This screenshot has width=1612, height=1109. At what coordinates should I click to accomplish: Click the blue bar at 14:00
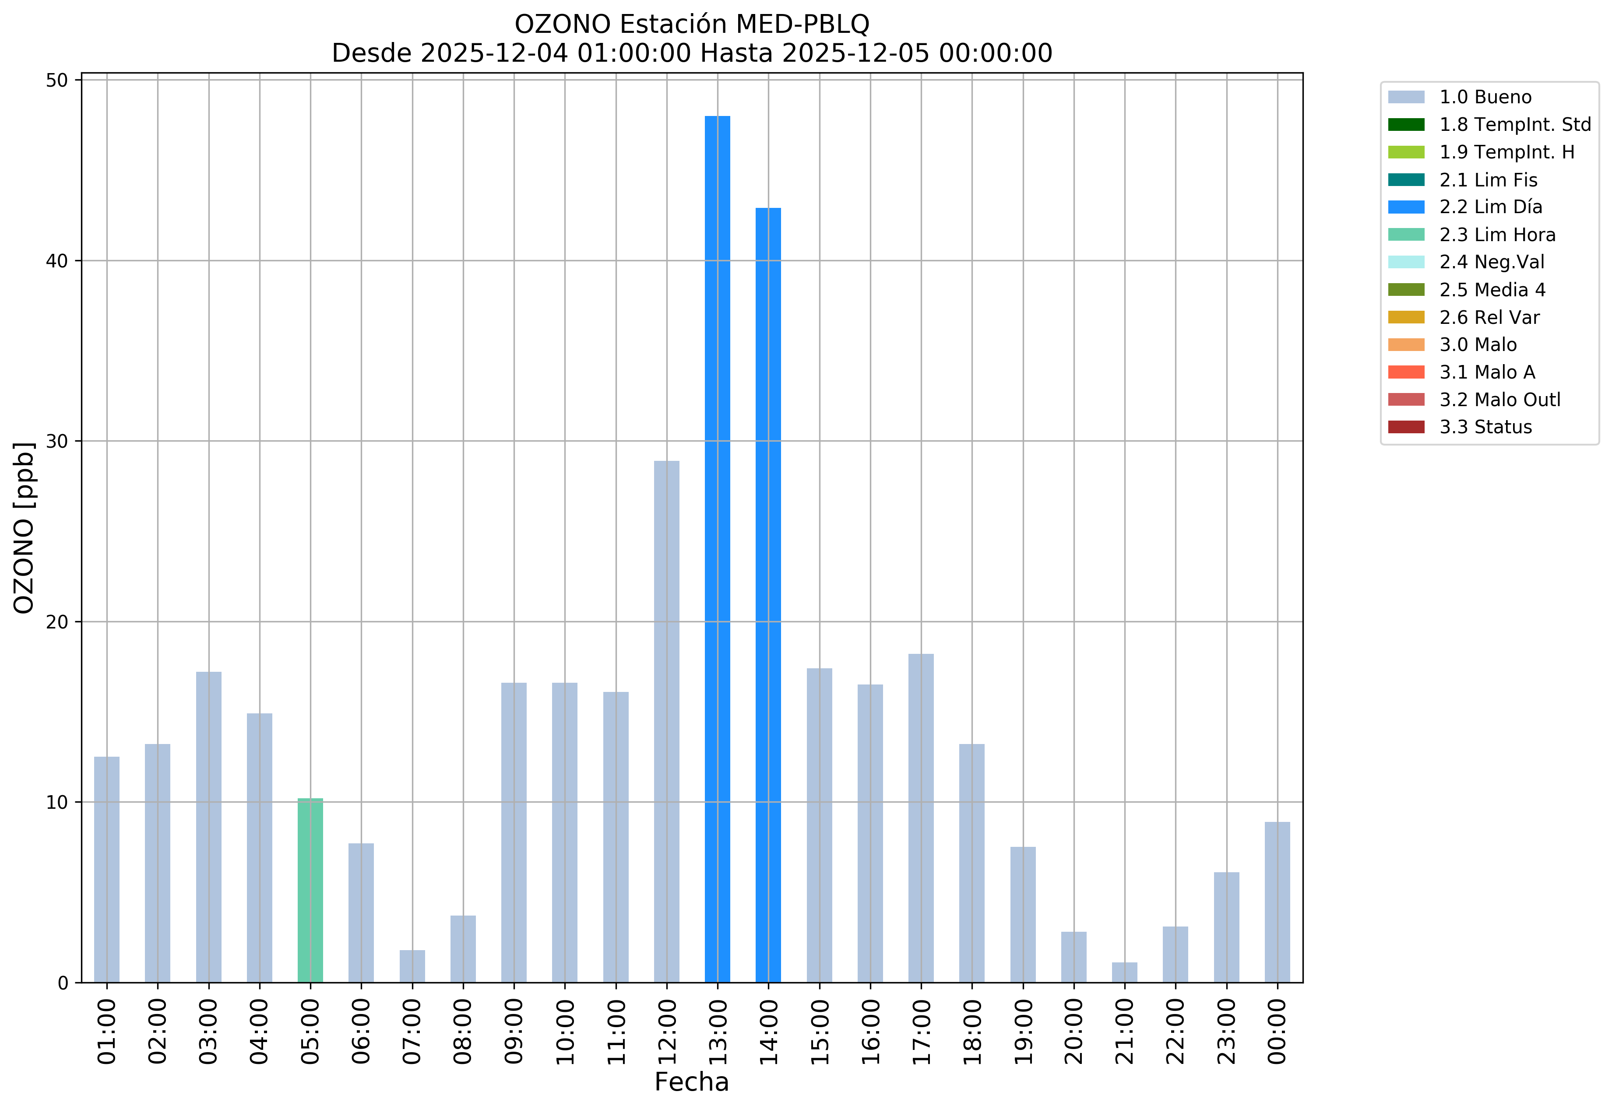click(x=768, y=595)
